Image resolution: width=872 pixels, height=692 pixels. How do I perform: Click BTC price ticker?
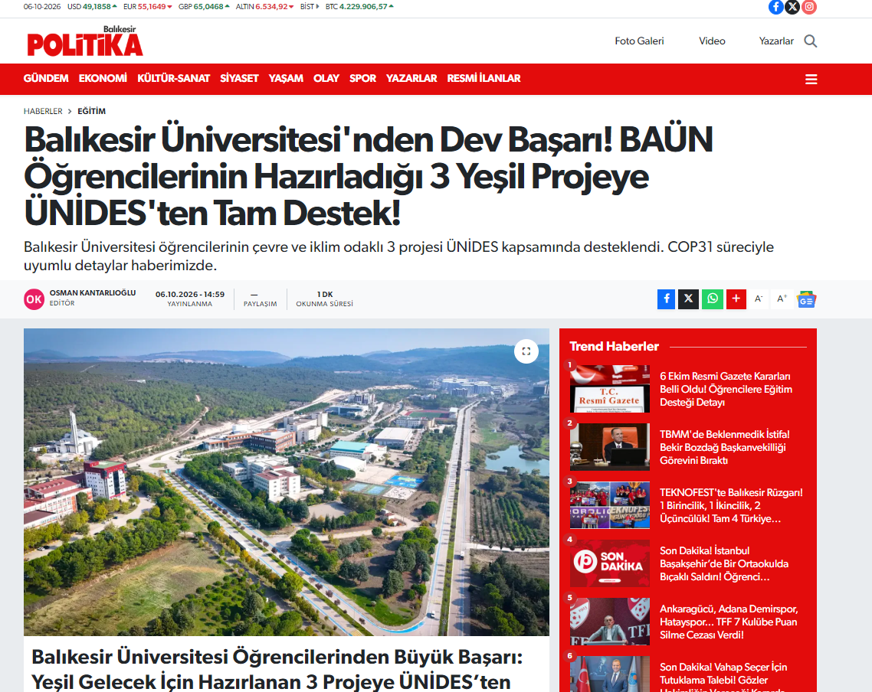click(360, 7)
